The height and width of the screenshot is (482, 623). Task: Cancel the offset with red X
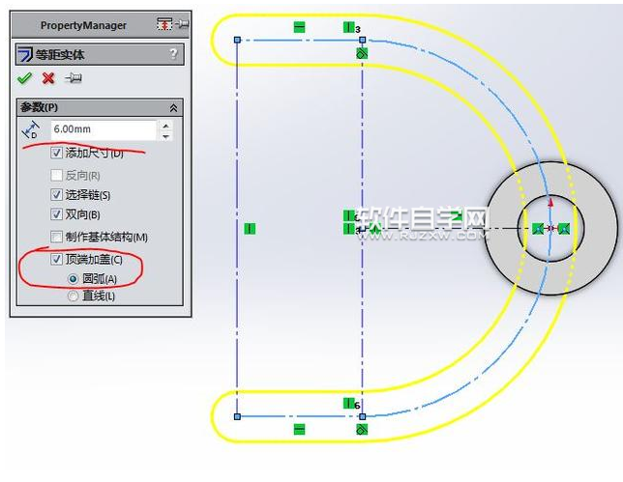tap(48, 78)
